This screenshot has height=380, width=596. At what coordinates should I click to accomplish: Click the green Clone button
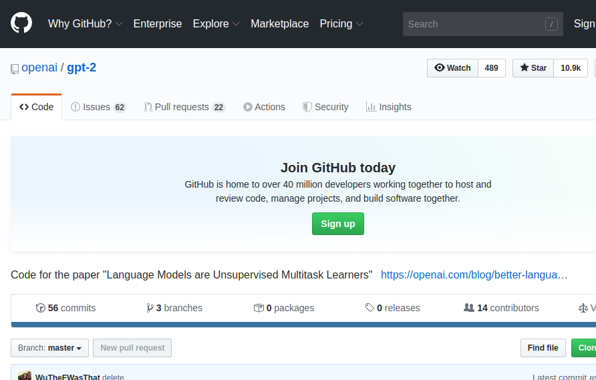tap(584, 348)
